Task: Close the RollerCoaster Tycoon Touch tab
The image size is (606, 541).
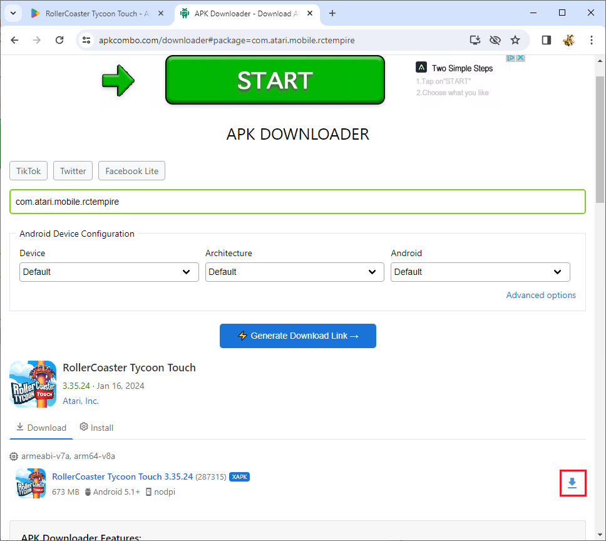Action: click(161, 13)
